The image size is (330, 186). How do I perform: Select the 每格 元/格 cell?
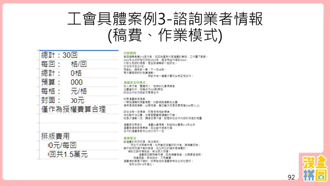point(64,91)
